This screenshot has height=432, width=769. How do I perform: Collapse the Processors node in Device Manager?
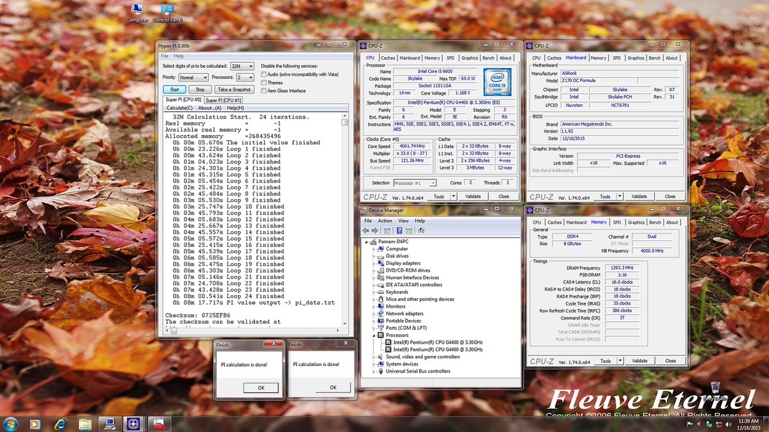tap(374, 335)
